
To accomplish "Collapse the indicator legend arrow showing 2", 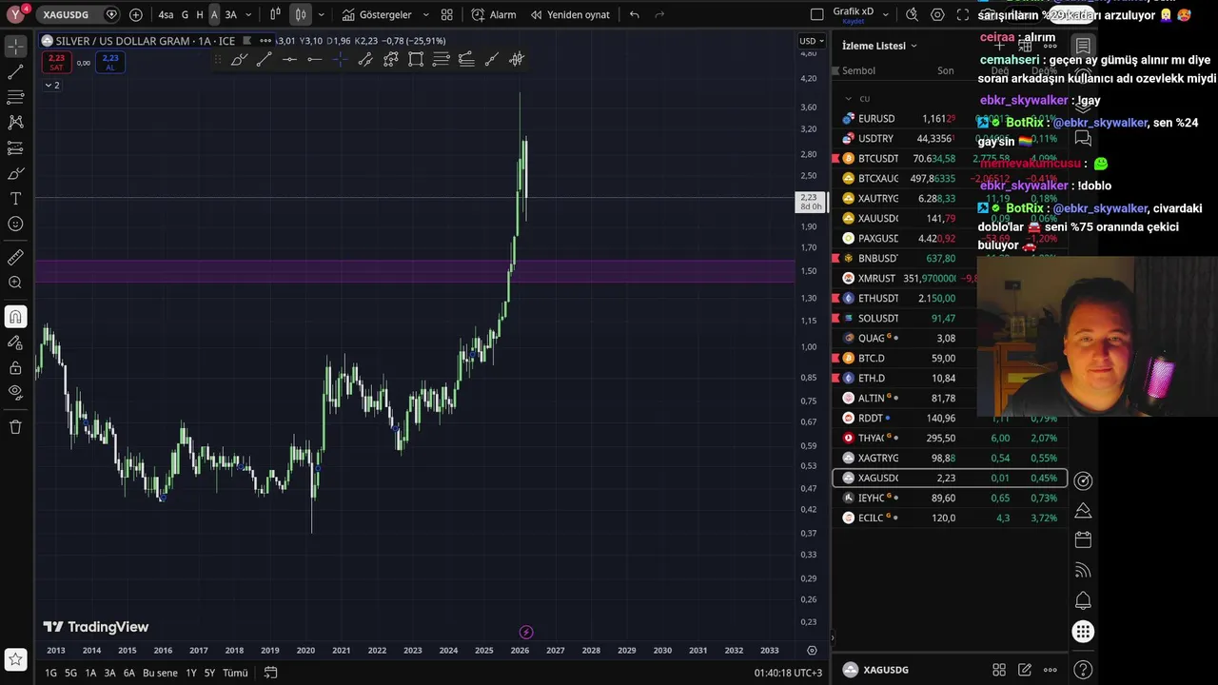I will point(51,85).
